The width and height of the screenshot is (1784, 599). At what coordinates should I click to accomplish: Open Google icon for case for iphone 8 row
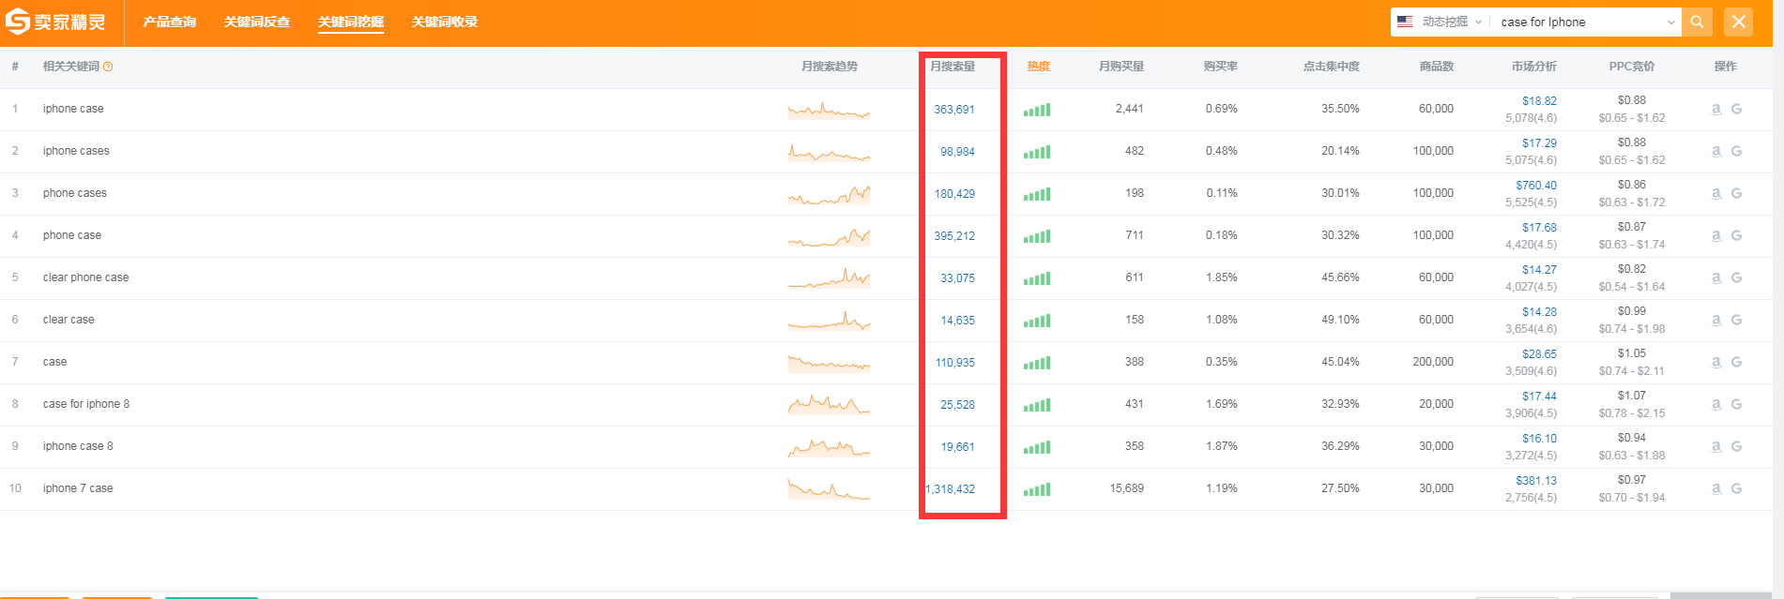[x=1736, y=404]
